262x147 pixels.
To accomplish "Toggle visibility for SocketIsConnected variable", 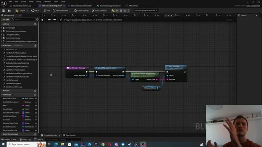I will tap(36, 102).
